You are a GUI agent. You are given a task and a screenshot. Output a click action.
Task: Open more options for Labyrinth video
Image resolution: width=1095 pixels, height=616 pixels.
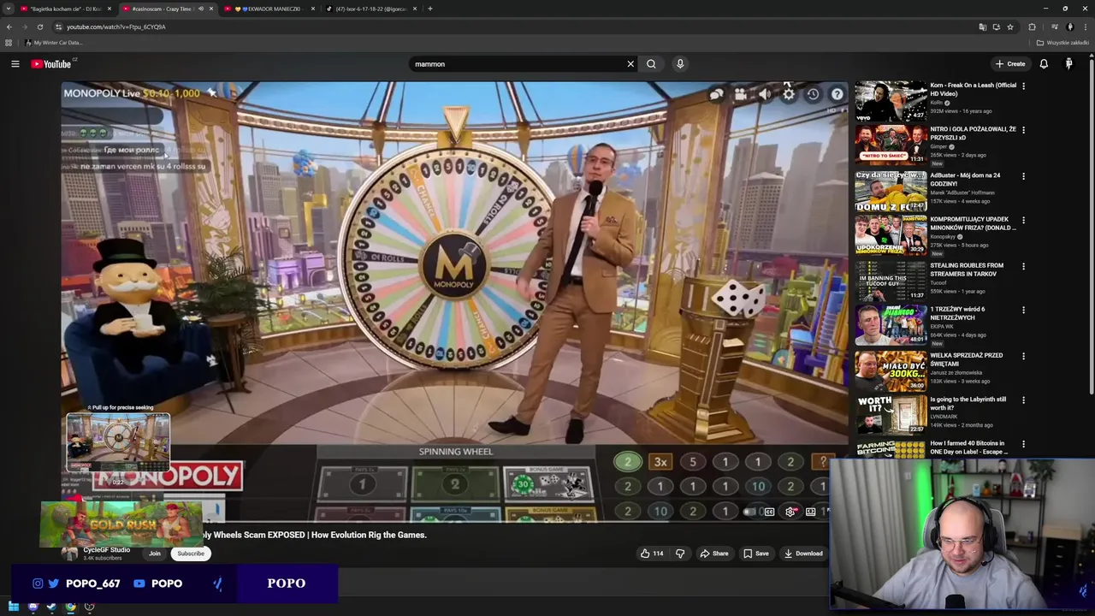pos(1023,400)
